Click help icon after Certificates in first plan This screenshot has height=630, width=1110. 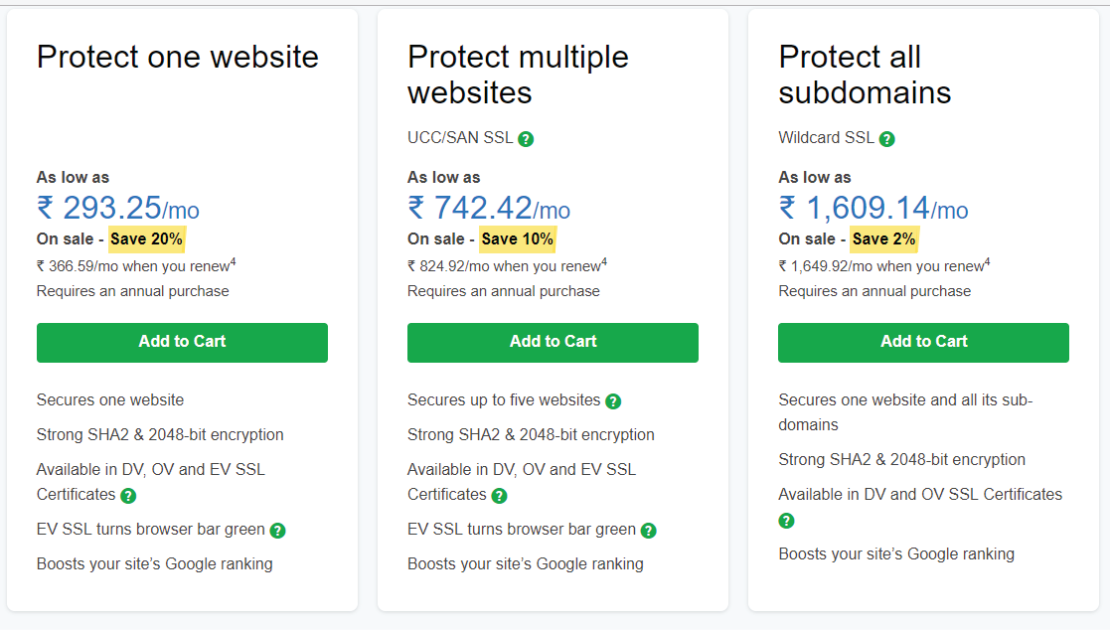128,496
